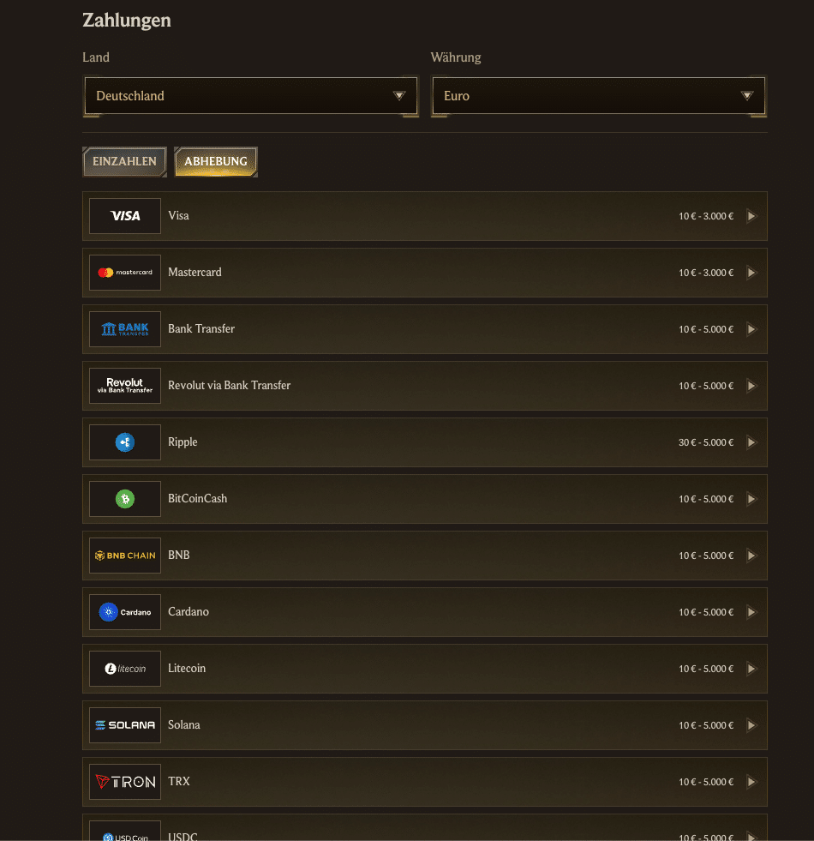Click the arrow next to Ripple limits
The height and width of the screenshot is (841, 814).
752,442
